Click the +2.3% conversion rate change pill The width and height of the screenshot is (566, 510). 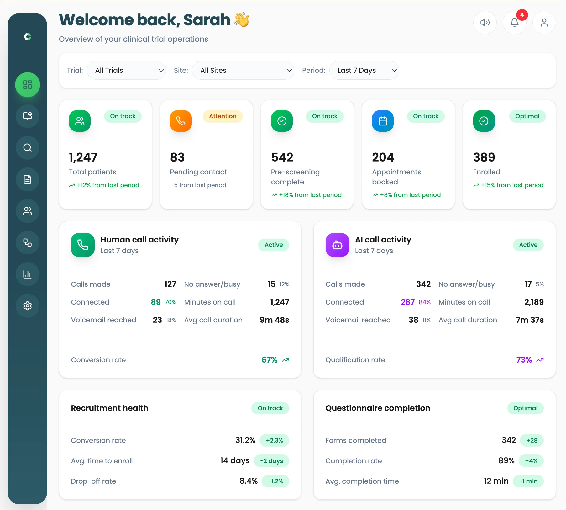tap(274, 441)
